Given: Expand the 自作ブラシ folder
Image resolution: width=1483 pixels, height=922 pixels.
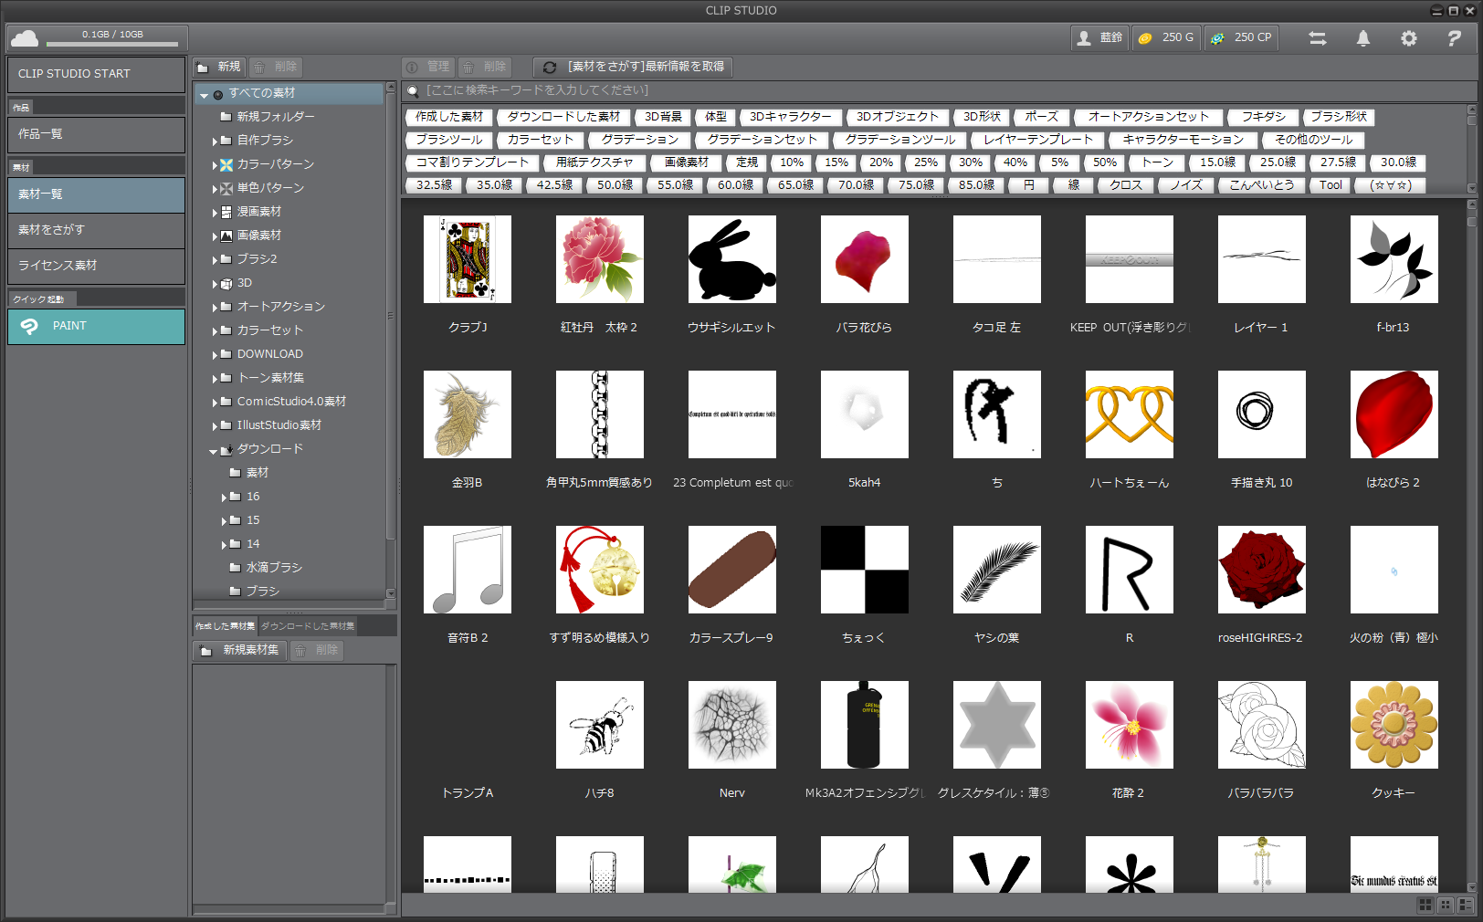Looking at the screenshot, I should pyautogui.click(x=216, y=141).
